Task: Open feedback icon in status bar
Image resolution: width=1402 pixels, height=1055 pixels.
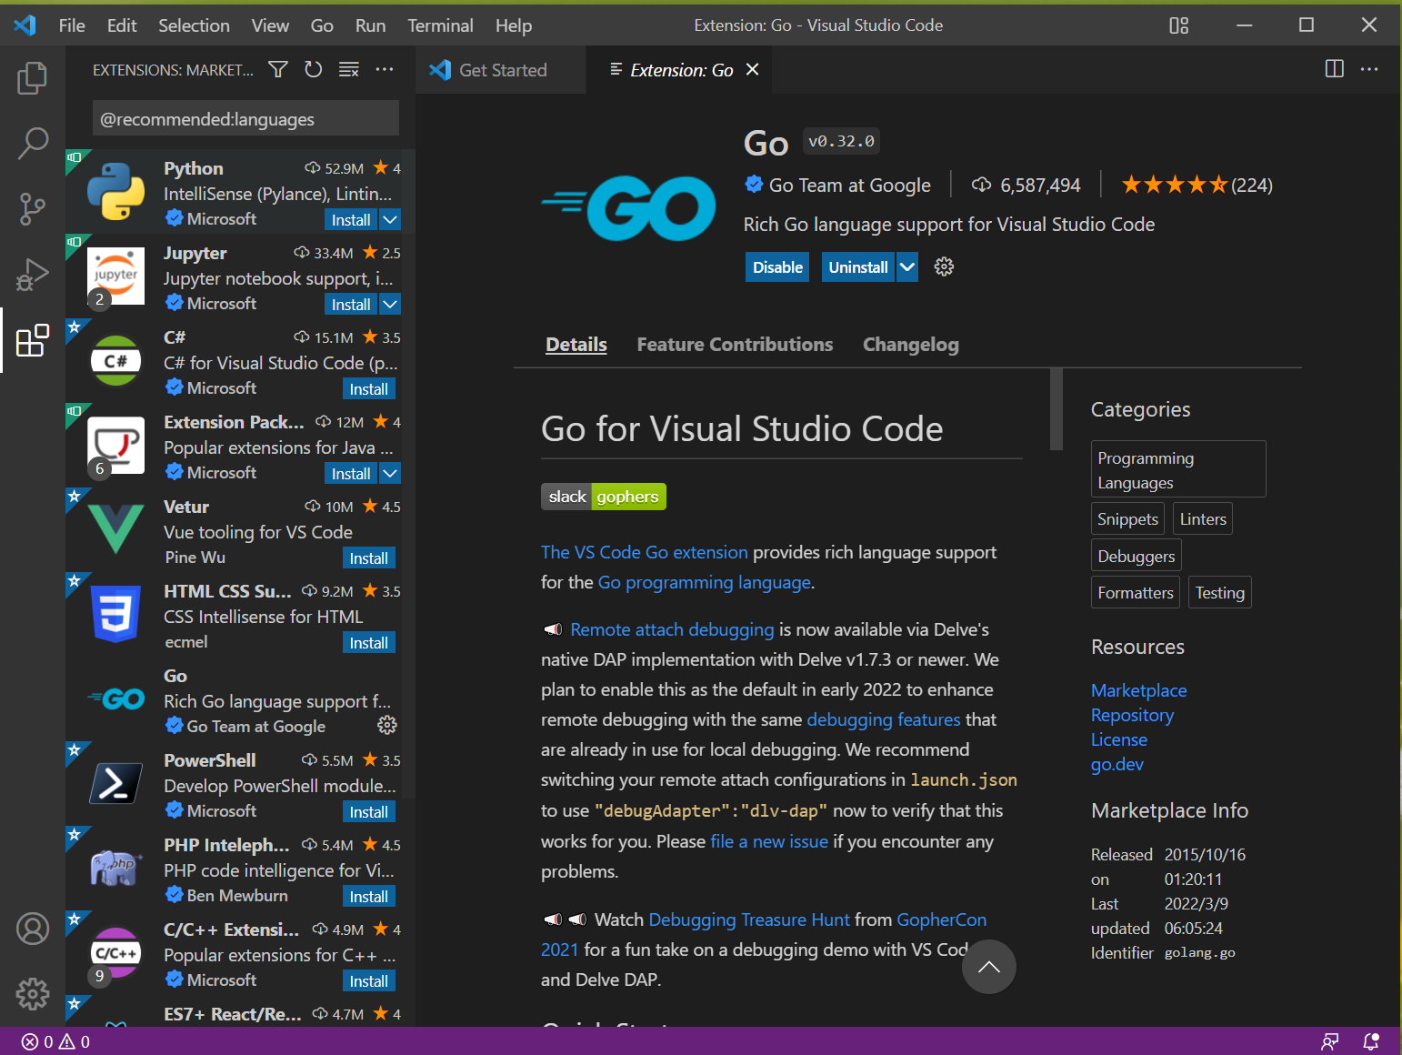Action: [1330, 1041]
